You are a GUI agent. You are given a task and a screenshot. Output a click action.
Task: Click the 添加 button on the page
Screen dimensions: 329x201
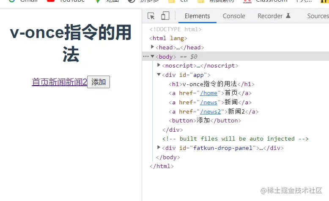[99, 82]
